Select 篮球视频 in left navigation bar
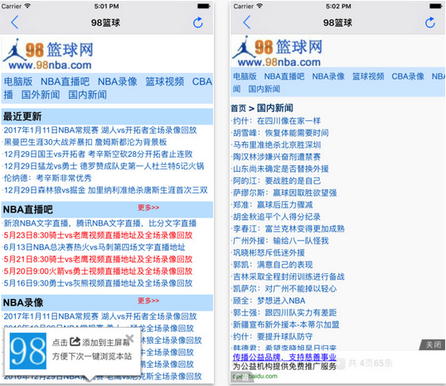Image resolution: width=446 pixels, height=386 pixels. (165, 81)
